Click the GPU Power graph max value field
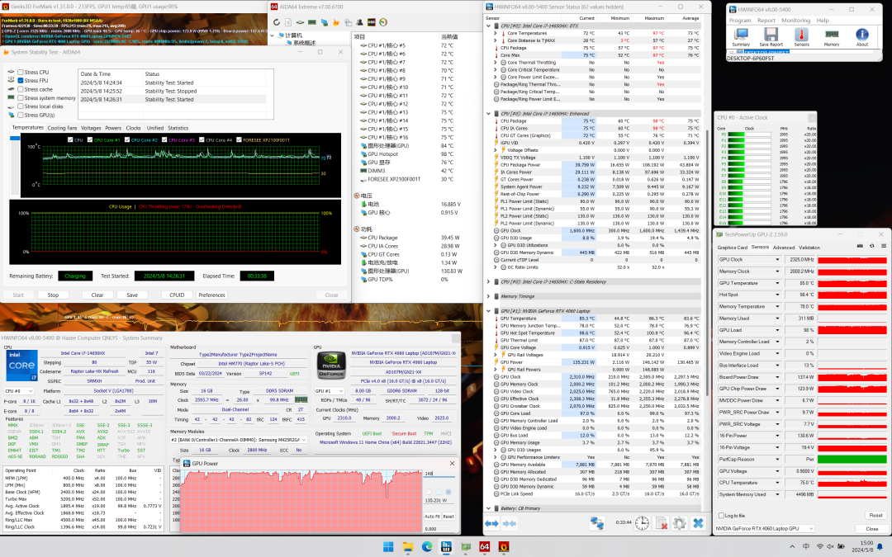This screenshot has width=892, height=557. 438,474
